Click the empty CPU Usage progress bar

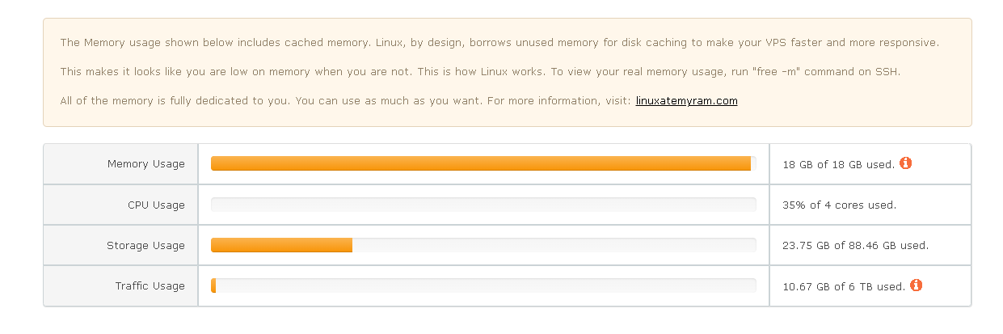tap(483, 205)
